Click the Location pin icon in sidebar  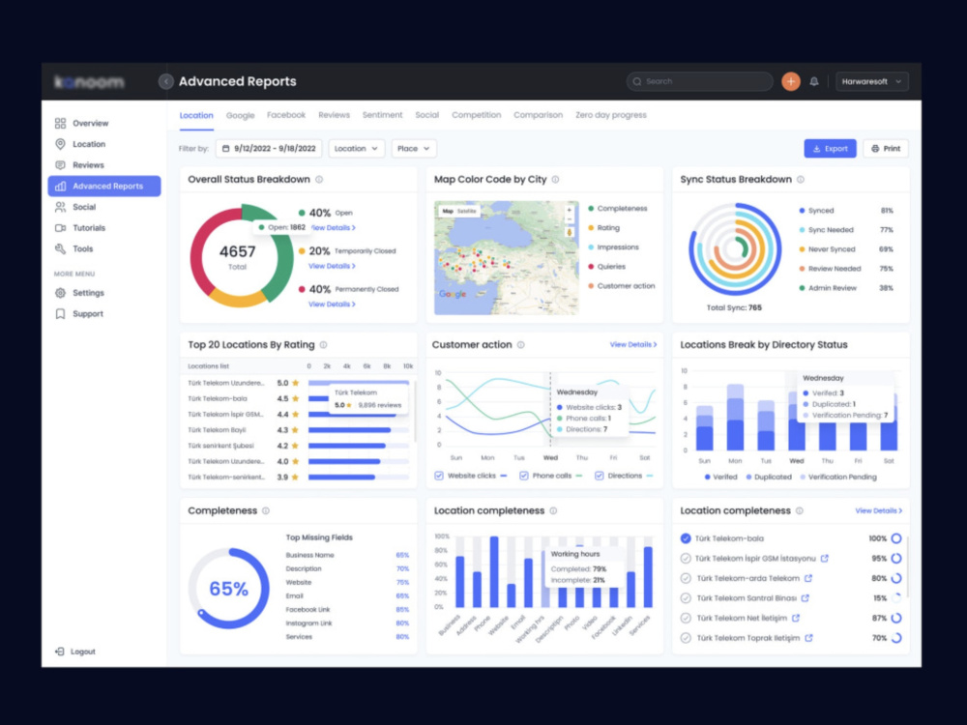tap(60, 144)
